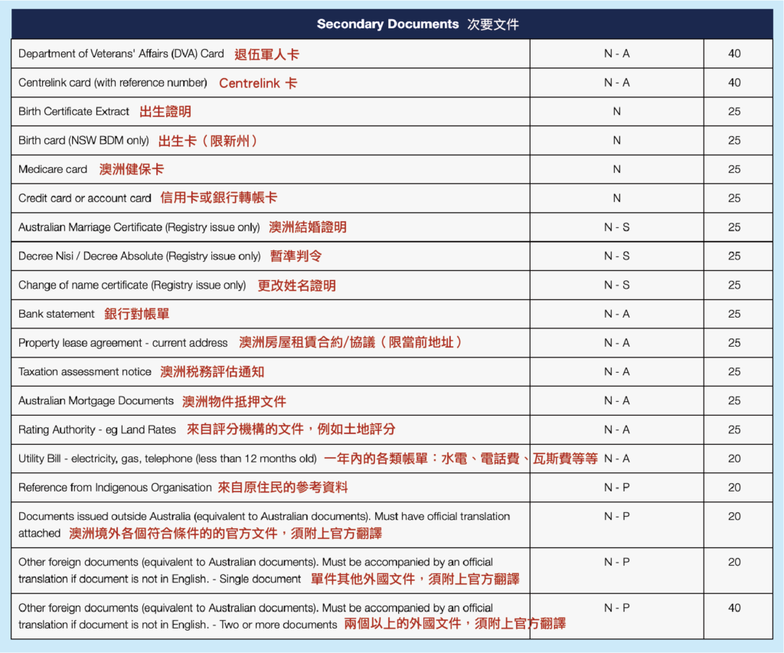Screen dimensions: 784x653
Task: Select the N - P code for foreign documents
Action: pyautogui.click(x=616, y=561)
